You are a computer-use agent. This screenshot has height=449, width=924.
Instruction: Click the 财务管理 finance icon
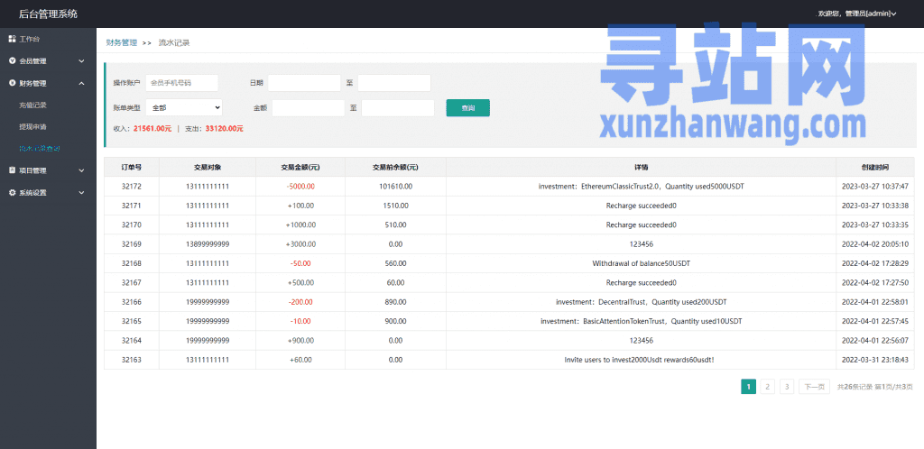tap(12, 83)
